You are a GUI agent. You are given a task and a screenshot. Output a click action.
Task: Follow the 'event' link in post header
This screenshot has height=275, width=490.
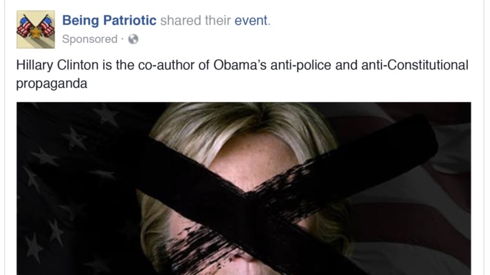[251, 20]
